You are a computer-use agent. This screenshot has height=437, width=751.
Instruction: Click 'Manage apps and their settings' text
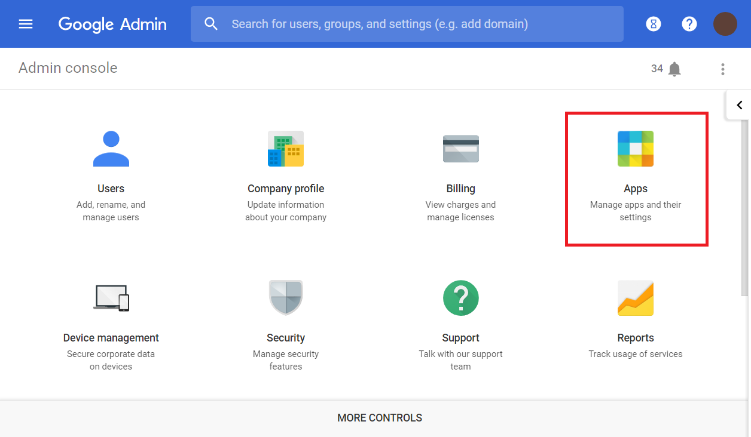tap(636, 211)
